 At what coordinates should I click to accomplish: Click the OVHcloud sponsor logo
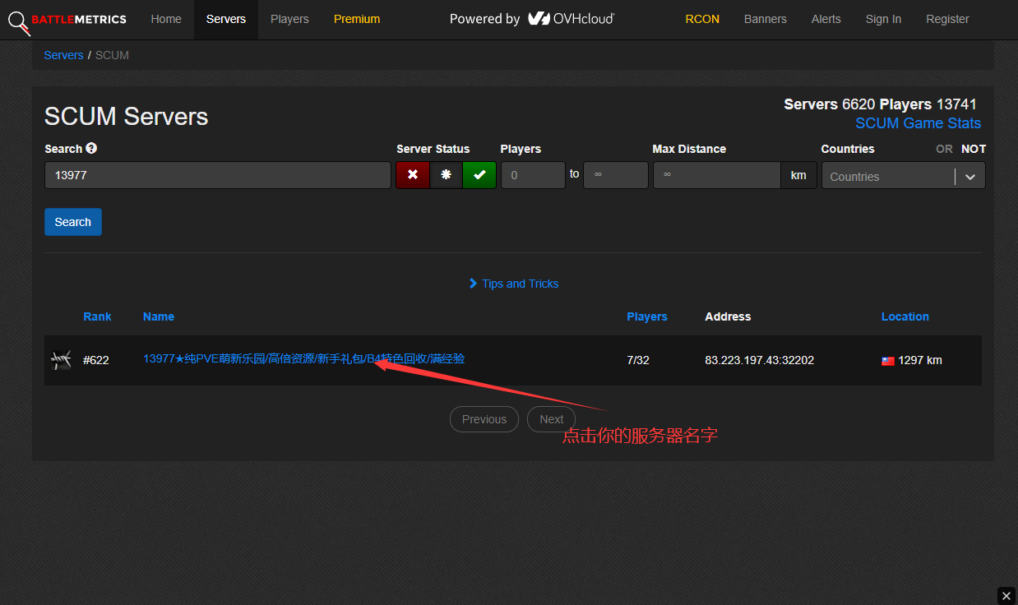tap(571, 19)
